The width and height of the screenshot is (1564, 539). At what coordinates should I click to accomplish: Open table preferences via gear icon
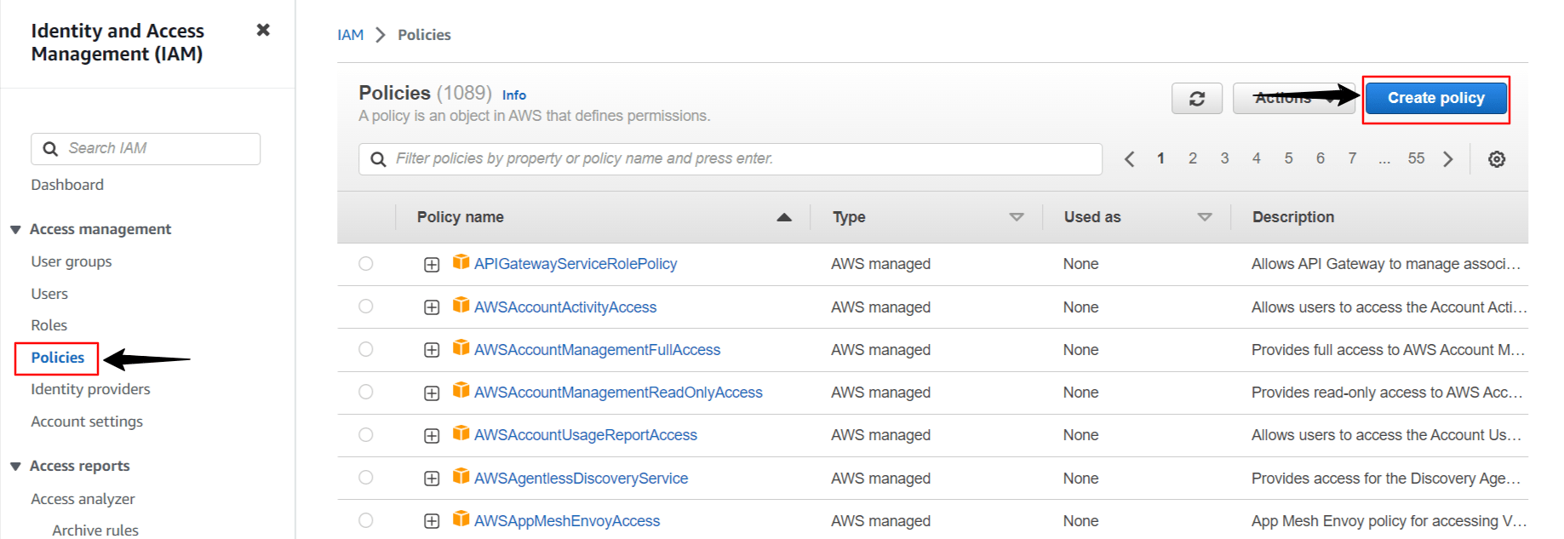(x=1497, y=158)
